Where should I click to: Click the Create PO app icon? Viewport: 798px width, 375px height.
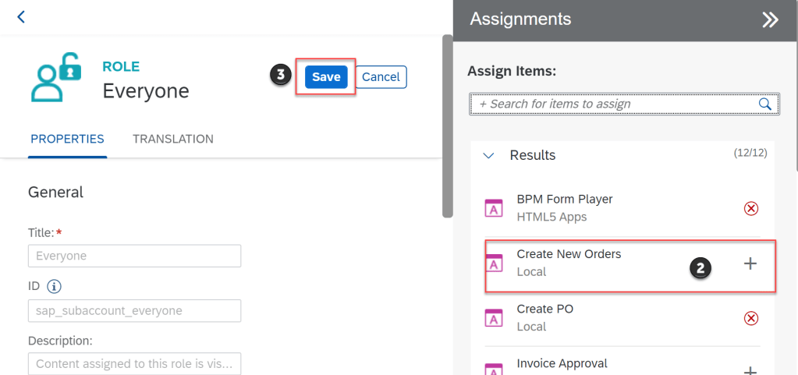[494, 318]
